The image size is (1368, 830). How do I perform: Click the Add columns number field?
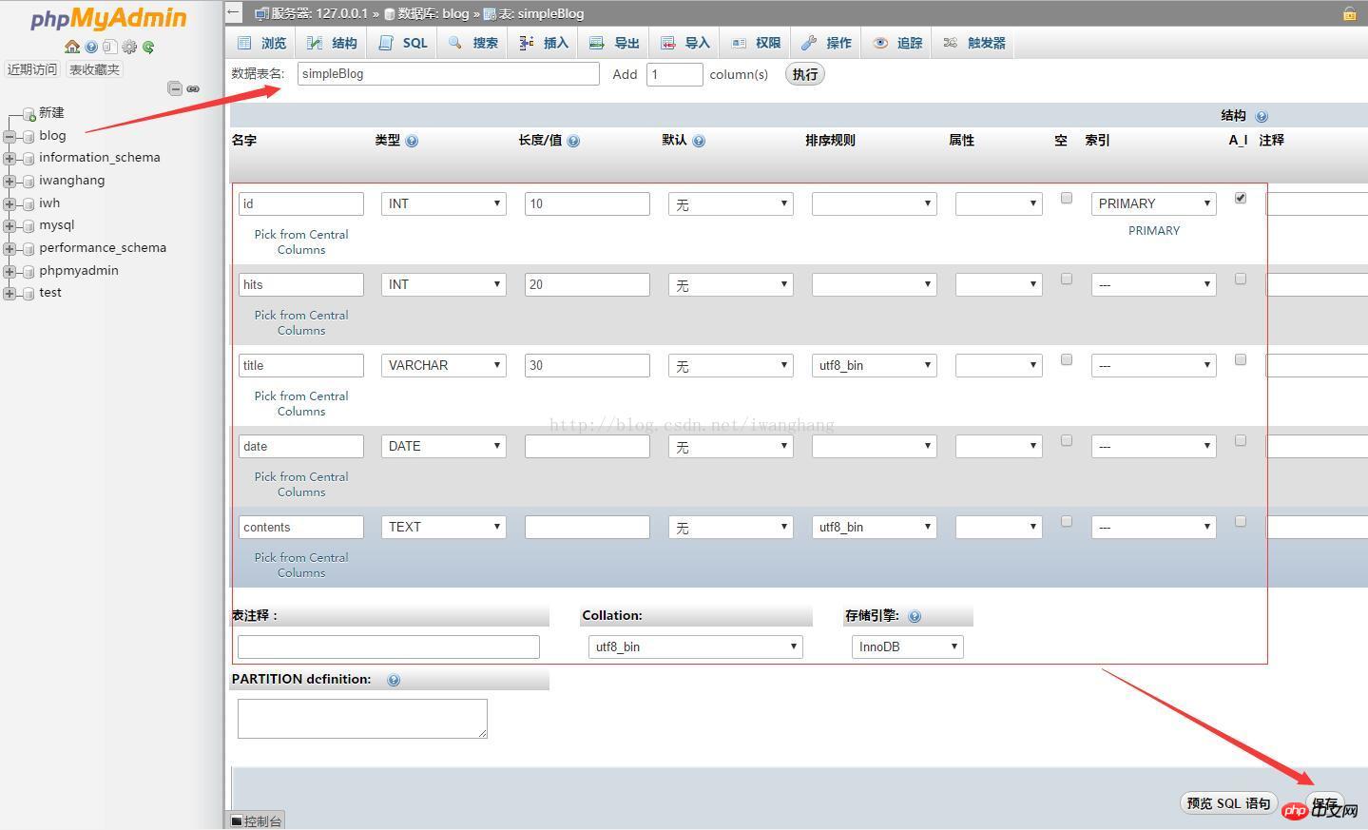point(675,74)
